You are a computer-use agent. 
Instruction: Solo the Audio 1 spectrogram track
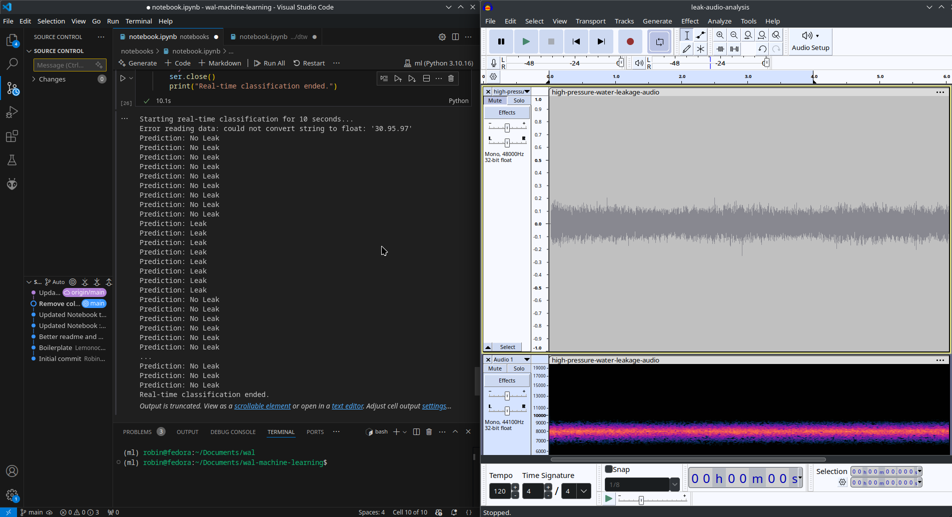point(518,368)
